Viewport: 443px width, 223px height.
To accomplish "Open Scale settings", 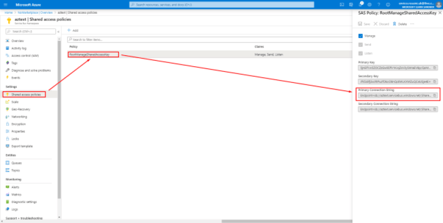I will [15, 102].
